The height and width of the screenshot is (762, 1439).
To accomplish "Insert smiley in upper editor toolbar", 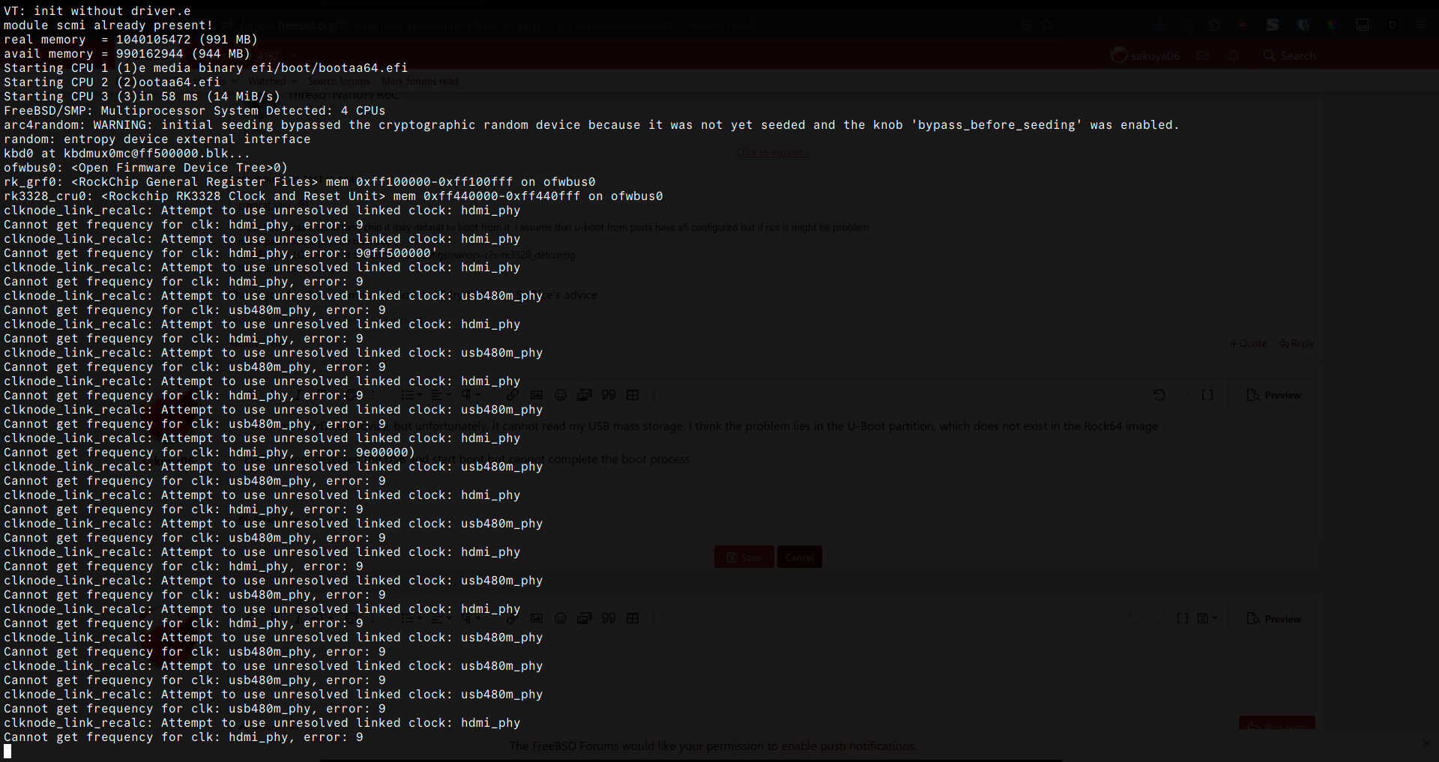I will [561, 395].
